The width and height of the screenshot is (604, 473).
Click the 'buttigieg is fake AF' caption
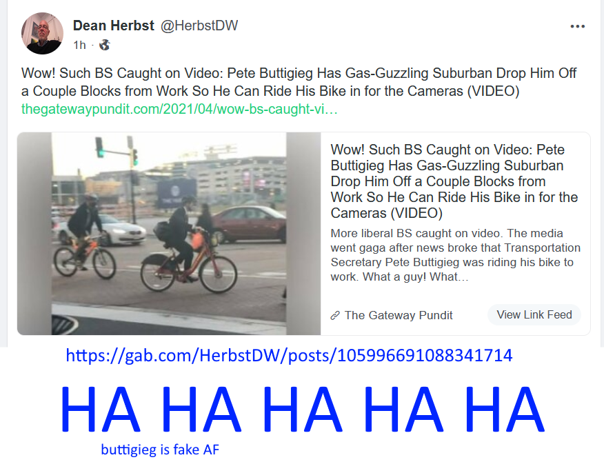(160, 450)
